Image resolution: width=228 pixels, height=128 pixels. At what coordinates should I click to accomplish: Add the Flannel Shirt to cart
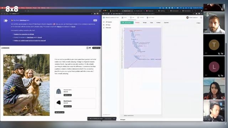pos(68,95)
